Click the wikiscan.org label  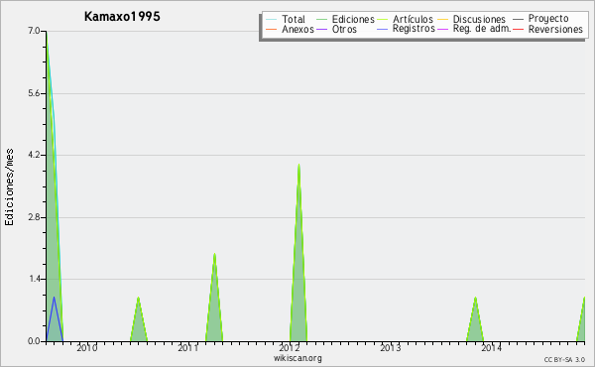pos(297,358)
